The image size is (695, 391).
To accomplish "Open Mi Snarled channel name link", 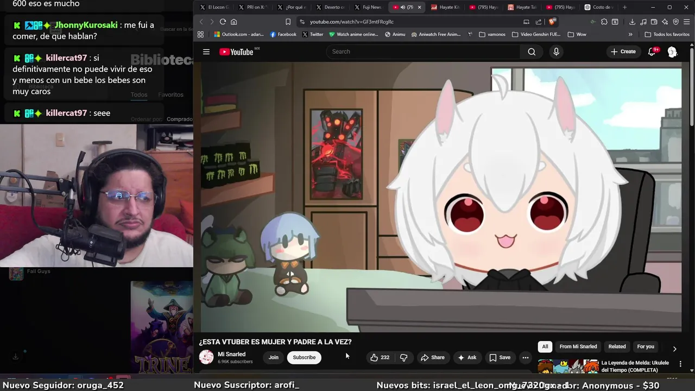I will [232, 354].
